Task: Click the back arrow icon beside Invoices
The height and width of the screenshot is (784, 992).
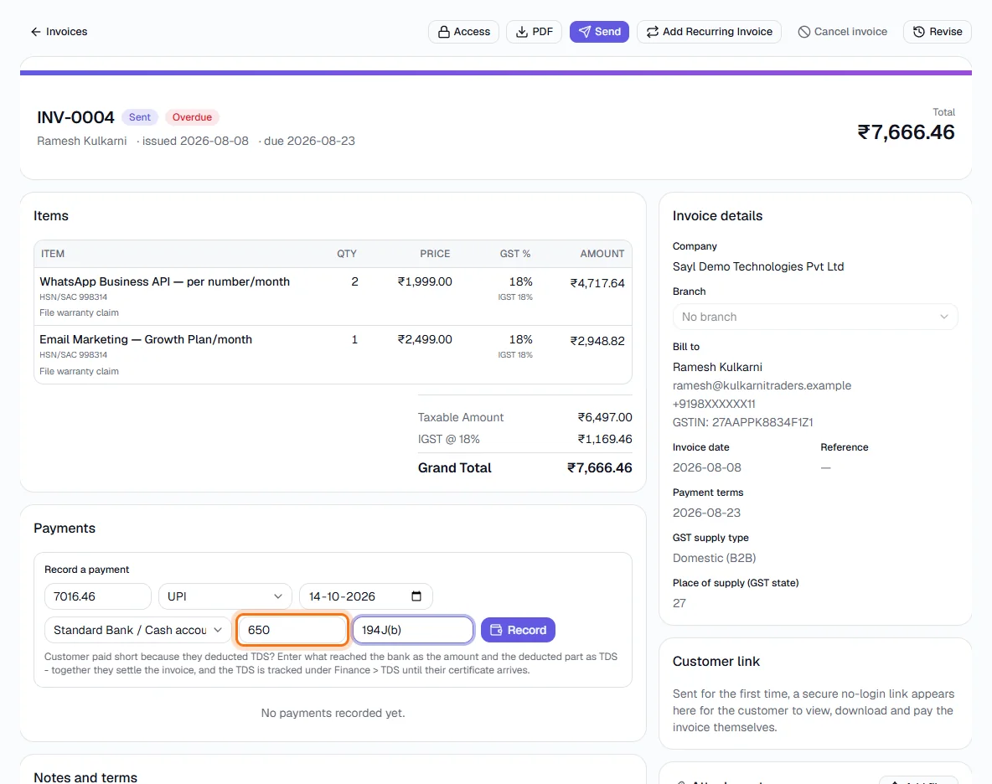Action: (36, 32)
